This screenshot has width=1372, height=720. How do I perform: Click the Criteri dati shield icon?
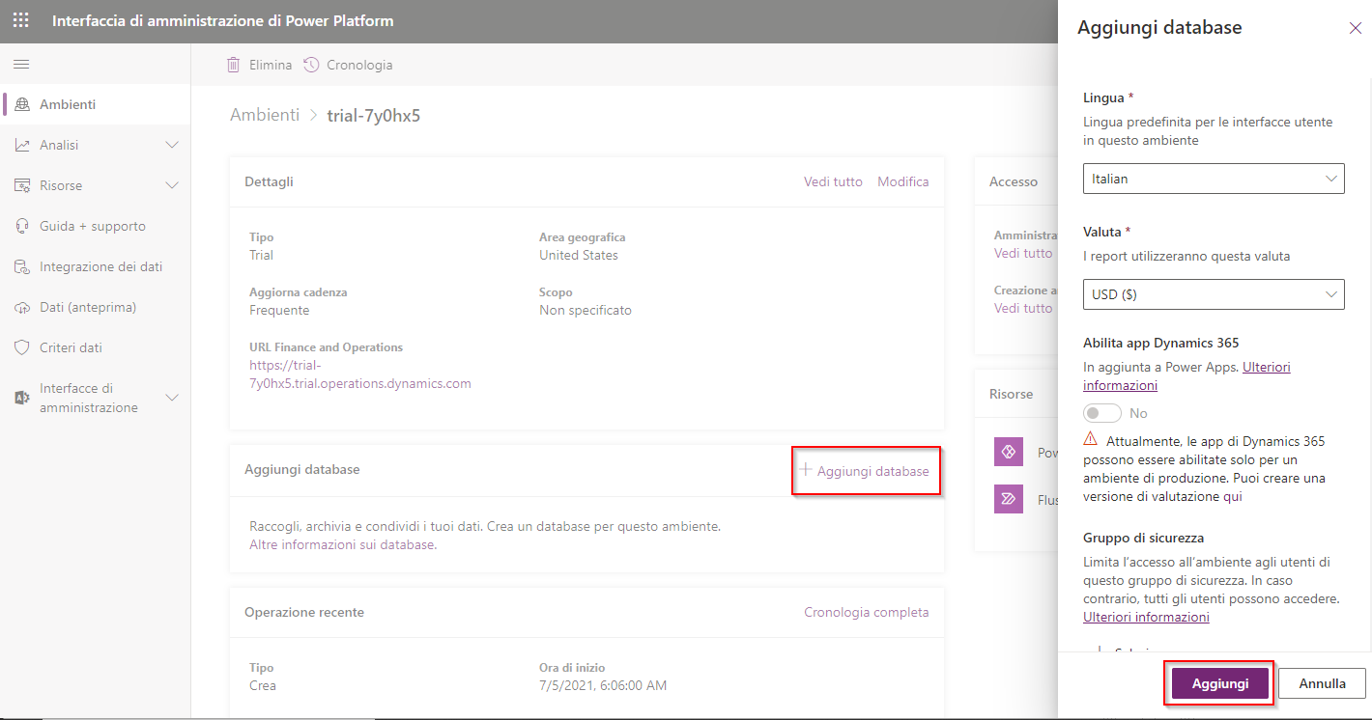[22, 347]
